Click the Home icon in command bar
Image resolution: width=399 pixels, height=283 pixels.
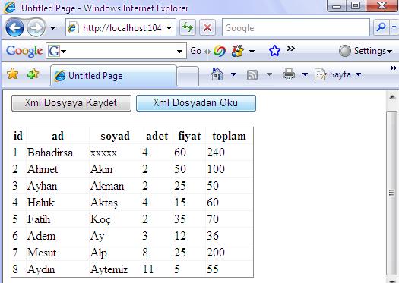[217, 74]
